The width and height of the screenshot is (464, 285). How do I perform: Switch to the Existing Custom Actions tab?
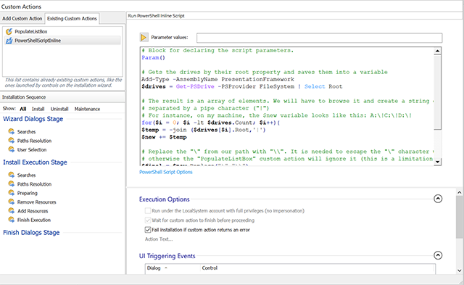[x=72, y=18]
